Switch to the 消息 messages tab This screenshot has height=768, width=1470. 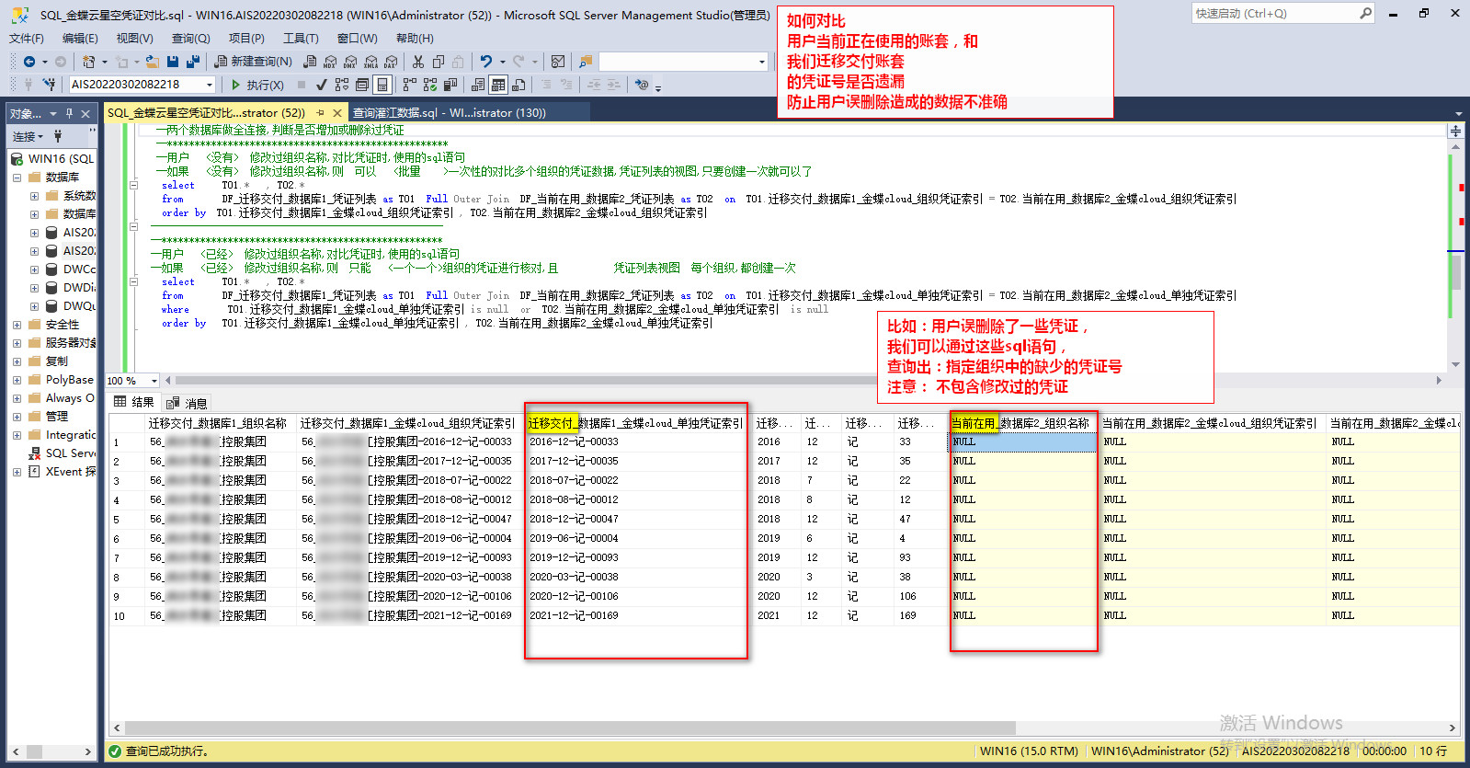tap(188, 403)
